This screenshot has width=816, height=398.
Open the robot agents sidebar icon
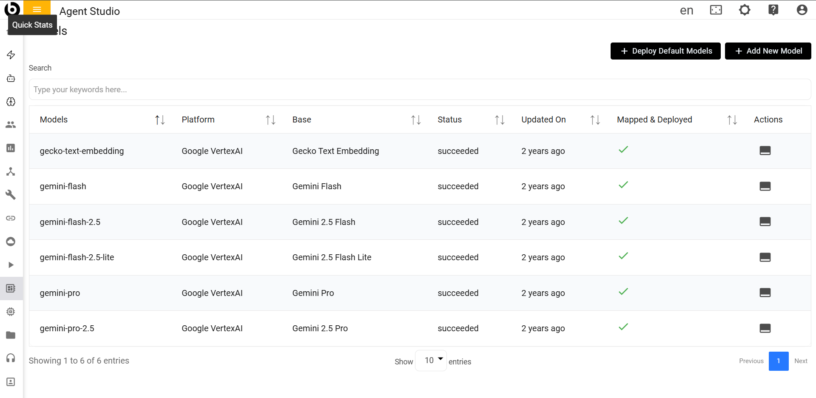click(11, 78)
